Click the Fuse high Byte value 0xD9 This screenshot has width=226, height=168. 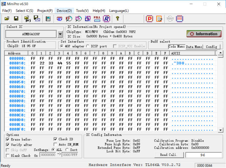click(x=137, y=144)
